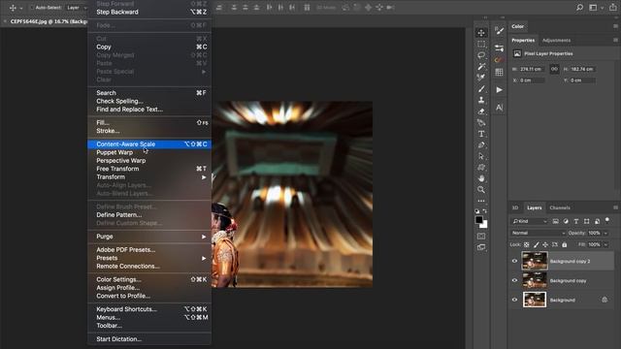Select the Brush tool
Screen dimensions: 621x349
pyautogui.click(x=481, y=88)
